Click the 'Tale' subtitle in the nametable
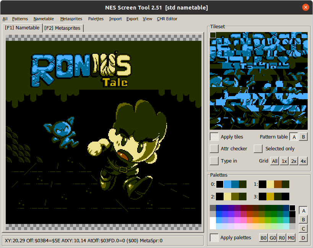313x248 pixels. coord(115,82)
